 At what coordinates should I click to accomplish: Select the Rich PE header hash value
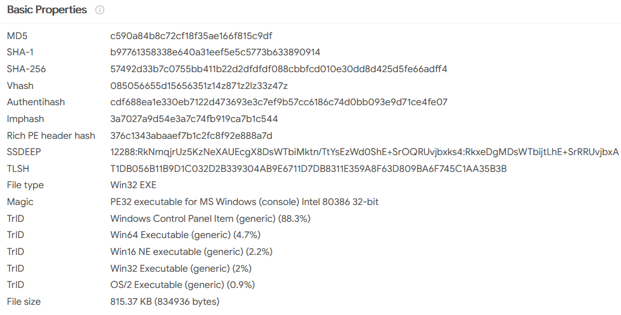pos(191,135)
